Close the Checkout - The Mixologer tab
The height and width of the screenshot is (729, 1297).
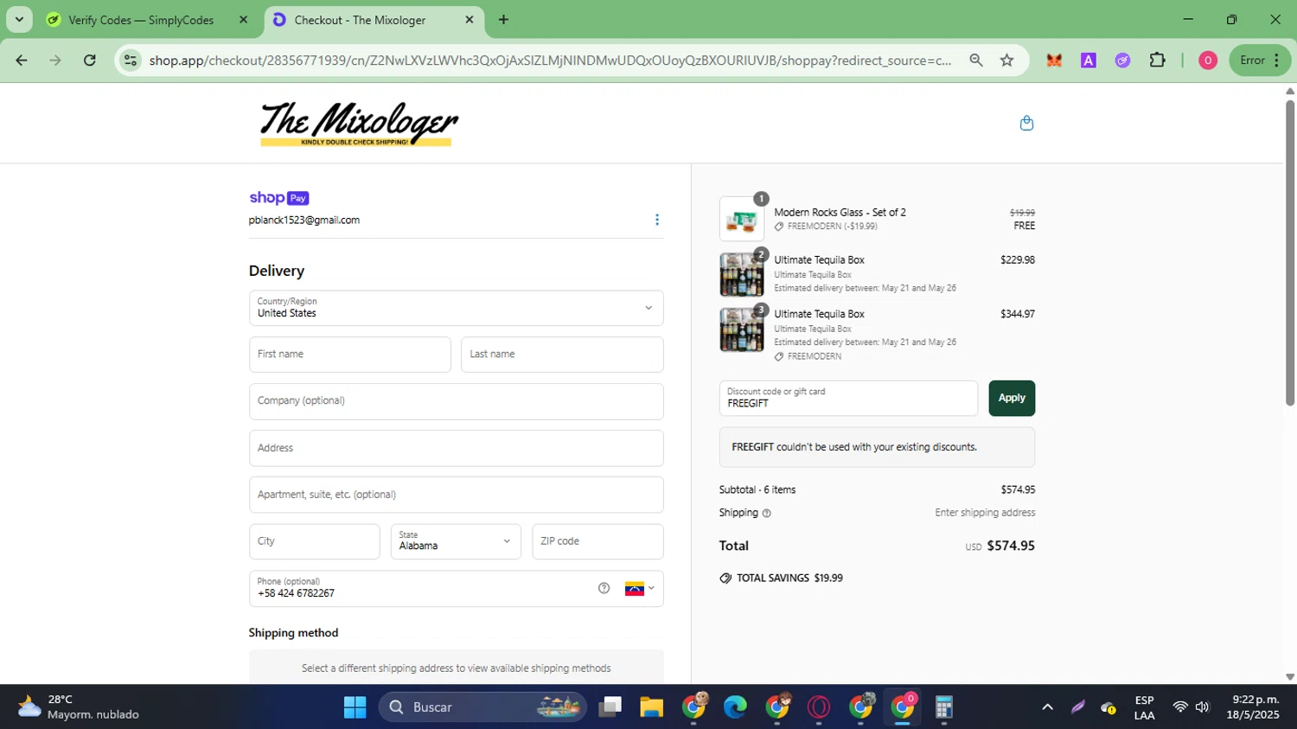[x=470, y=20]
